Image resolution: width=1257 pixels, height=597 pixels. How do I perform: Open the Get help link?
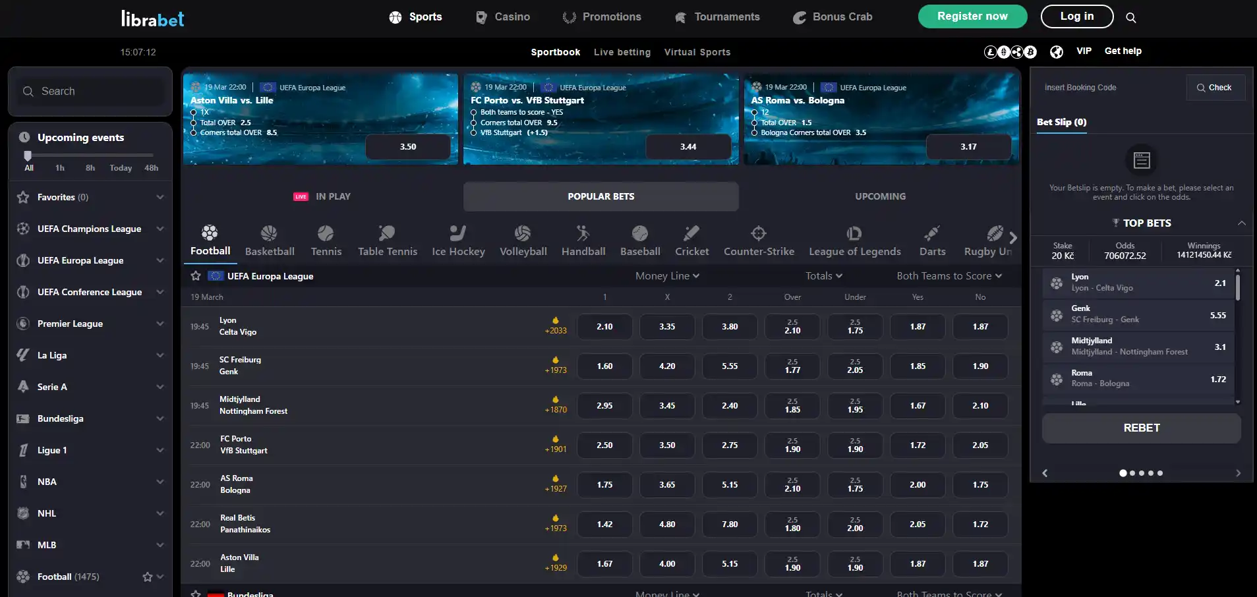point(1123,51)
